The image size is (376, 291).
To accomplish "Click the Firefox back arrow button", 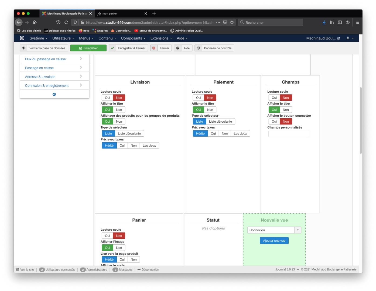I will [x=19, y=22].
